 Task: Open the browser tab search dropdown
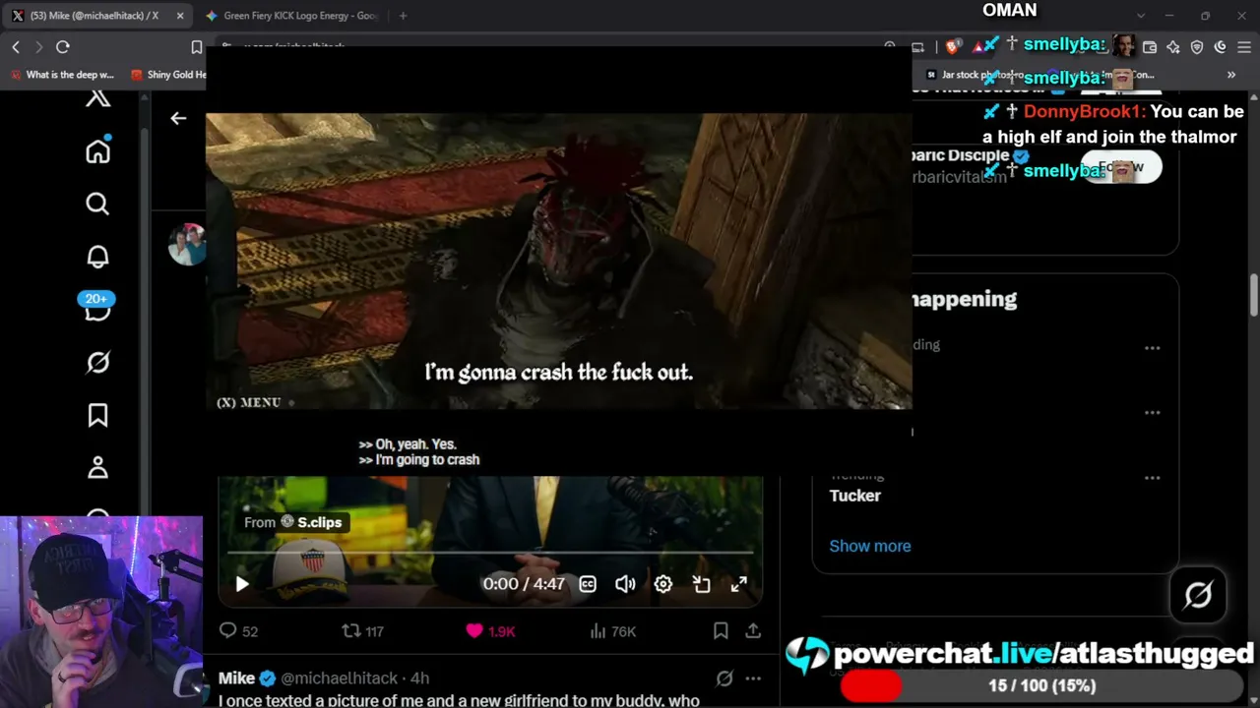1141,16
